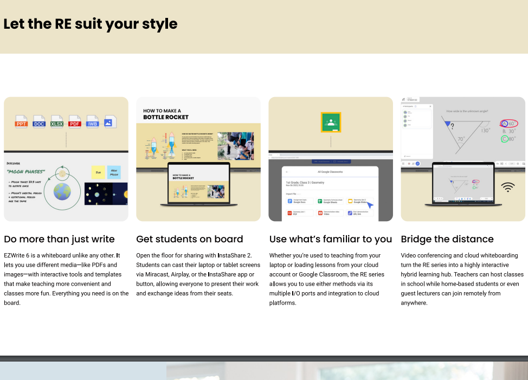Image resolution: width=528 pixels, height=380 pixels.
Task: Click the Wi-Fi signal icon
Action: pos(508,188)
